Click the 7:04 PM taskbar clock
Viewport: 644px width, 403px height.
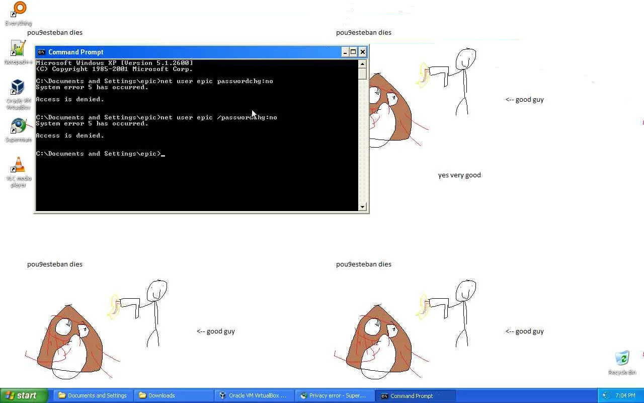(x=625, y=395)
